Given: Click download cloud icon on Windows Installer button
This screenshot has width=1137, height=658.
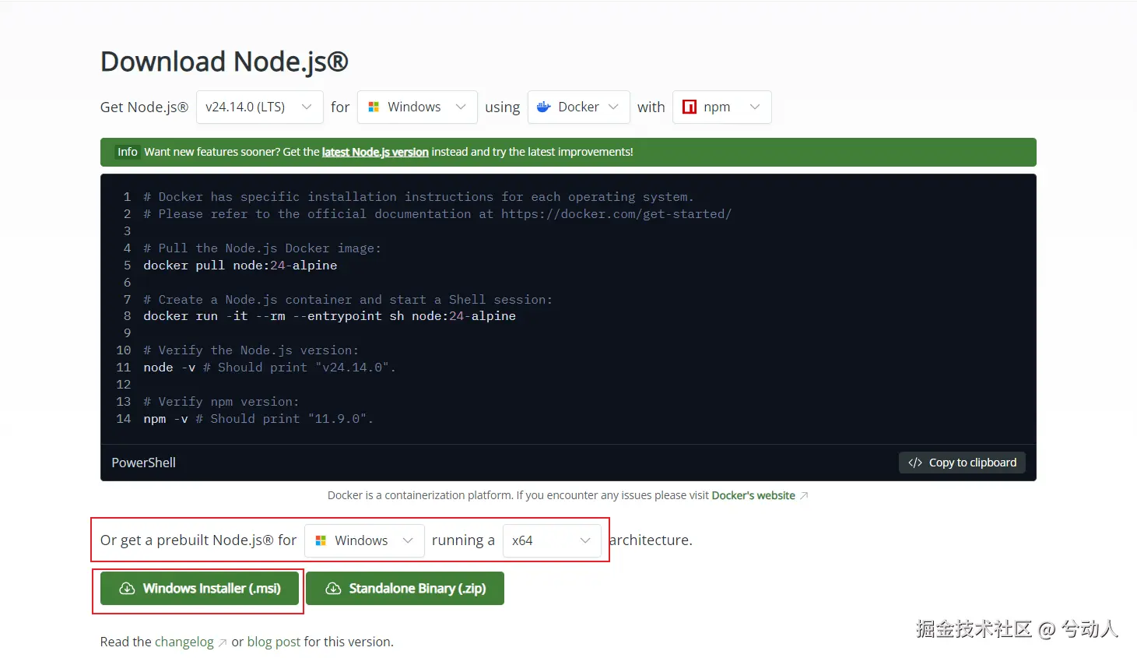Looking at the screenshot, I should pyautogui.click(x=127, y=589).
